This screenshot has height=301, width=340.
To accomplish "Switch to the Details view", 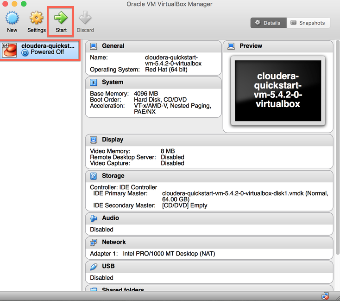I will (x=269, y=23).
